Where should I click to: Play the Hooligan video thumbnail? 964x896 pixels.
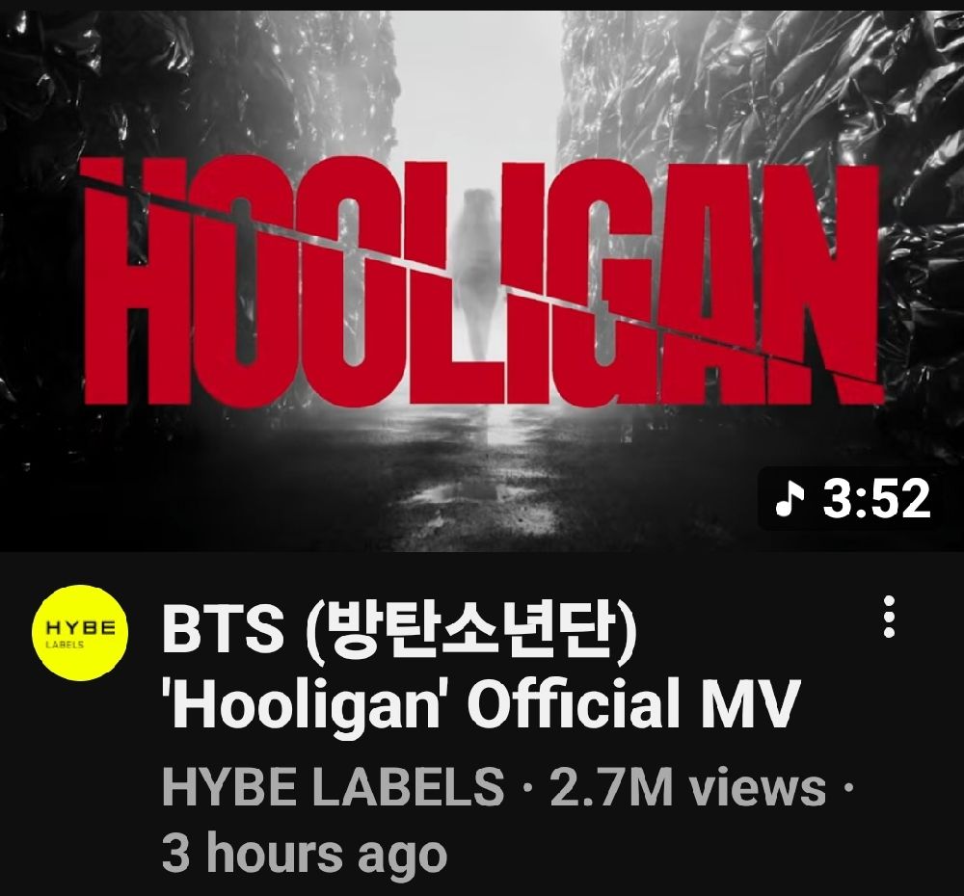pos(482,281)
